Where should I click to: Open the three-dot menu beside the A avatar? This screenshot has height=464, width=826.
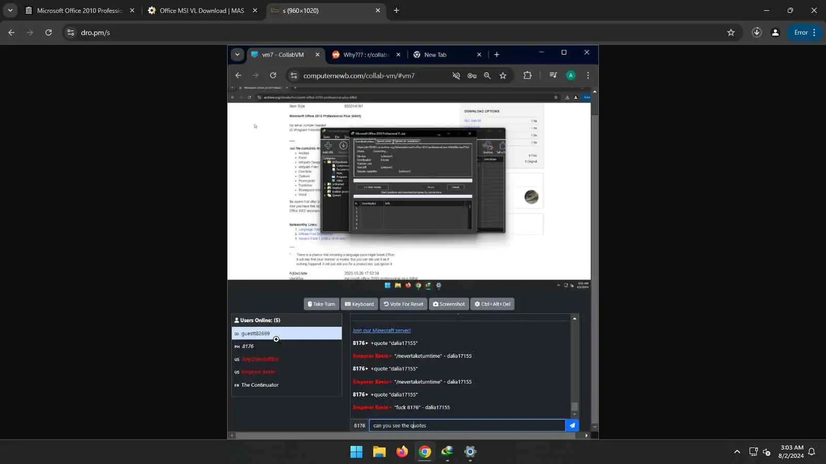pyautogui.click(x=588, y=76)
